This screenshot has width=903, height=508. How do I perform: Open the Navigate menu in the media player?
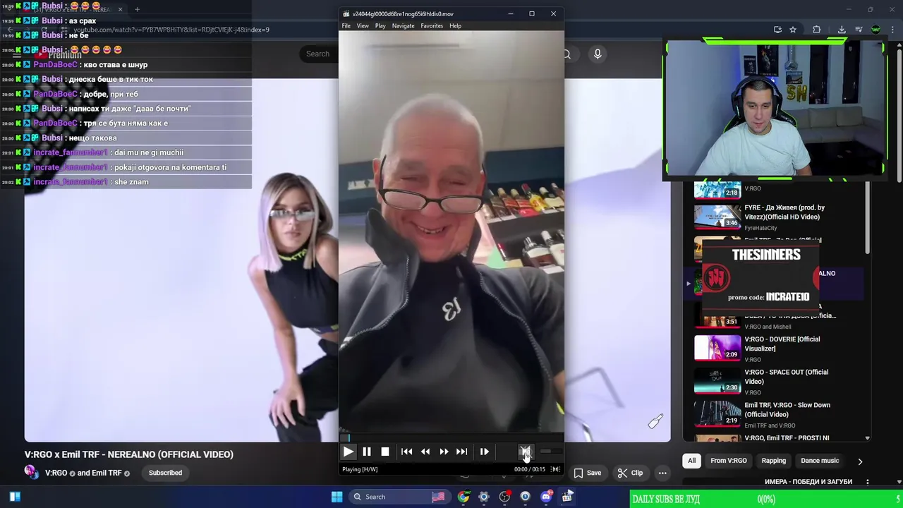pos(404,26)
